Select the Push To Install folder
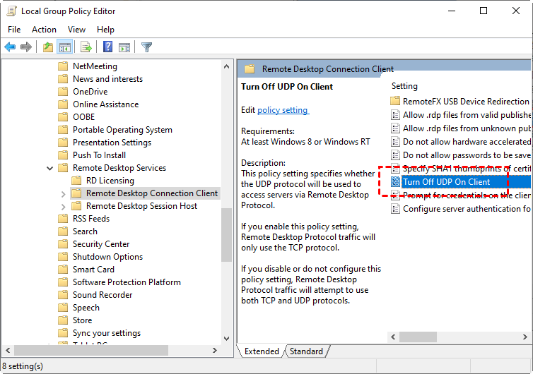 click(x=99, y=155)
